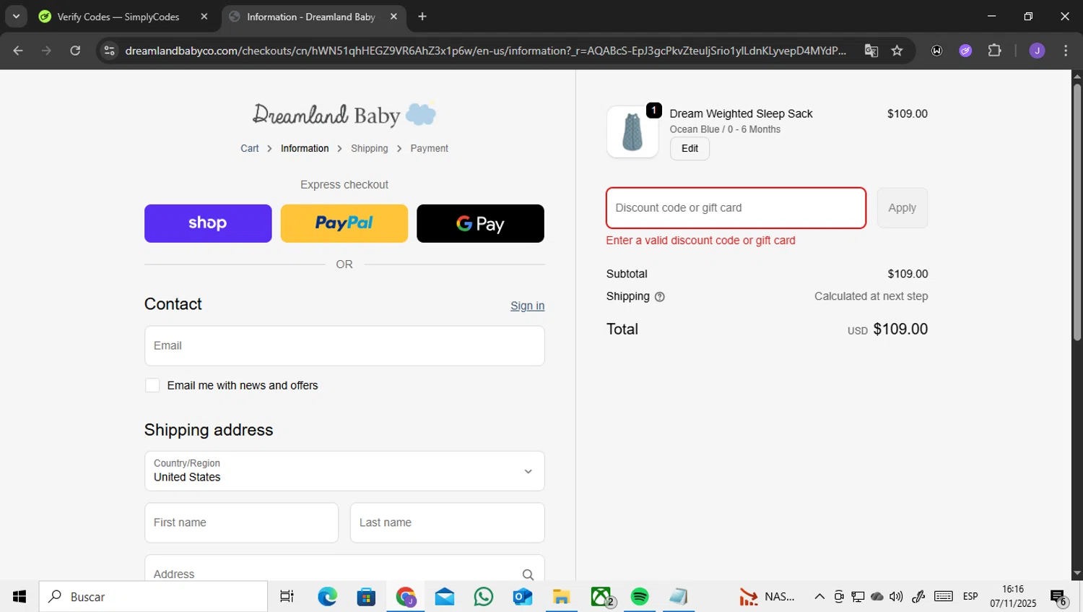Image resolution: width=1083 pixels, height=612 pixels.
Task: Close the Information - Dreamland Baby tab
Action: [x=393, y=17]
